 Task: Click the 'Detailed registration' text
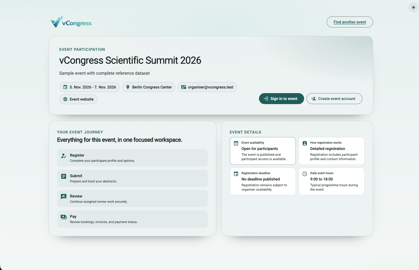(327, 149)
